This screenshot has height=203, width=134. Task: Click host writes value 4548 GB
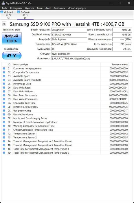122,35
